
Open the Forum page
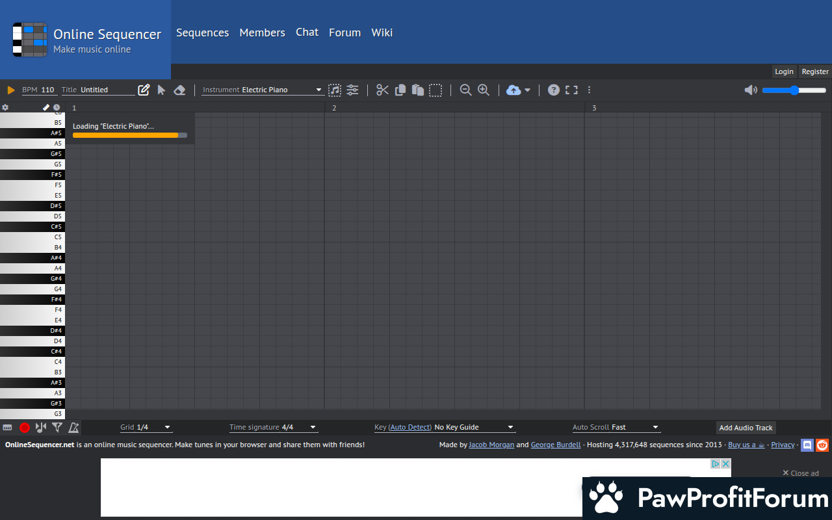click(344, 32)
